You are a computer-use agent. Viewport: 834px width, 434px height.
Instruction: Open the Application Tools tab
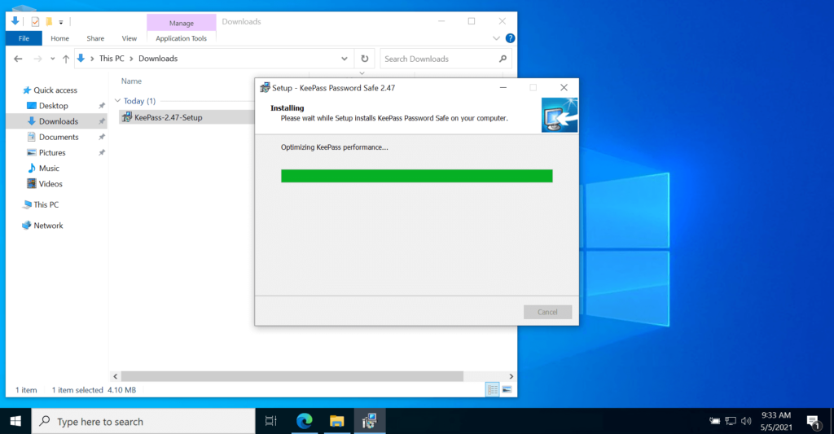pos(181,38)
